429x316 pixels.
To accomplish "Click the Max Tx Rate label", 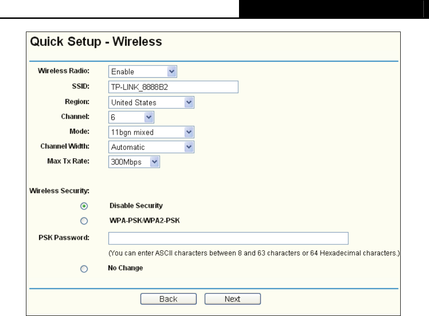I will click(x=68, y=161).
